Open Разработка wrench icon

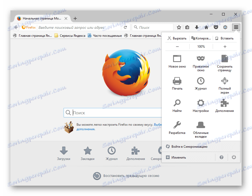coord(177,128)
